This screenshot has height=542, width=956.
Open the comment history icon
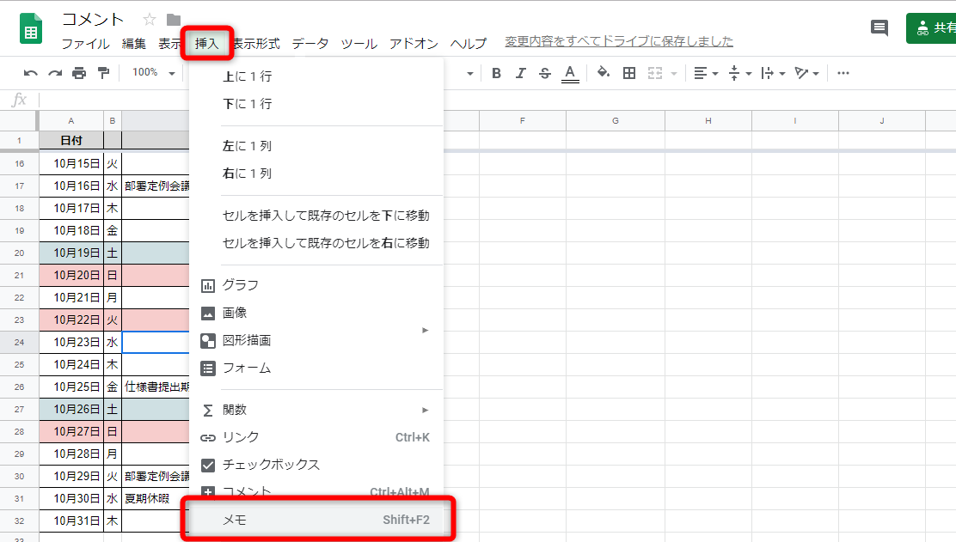pyautogui.click(x=879, y=27)
